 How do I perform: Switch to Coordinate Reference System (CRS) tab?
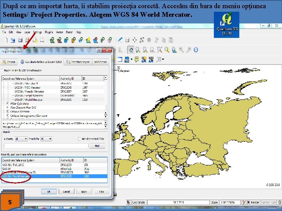click(41, 62)
